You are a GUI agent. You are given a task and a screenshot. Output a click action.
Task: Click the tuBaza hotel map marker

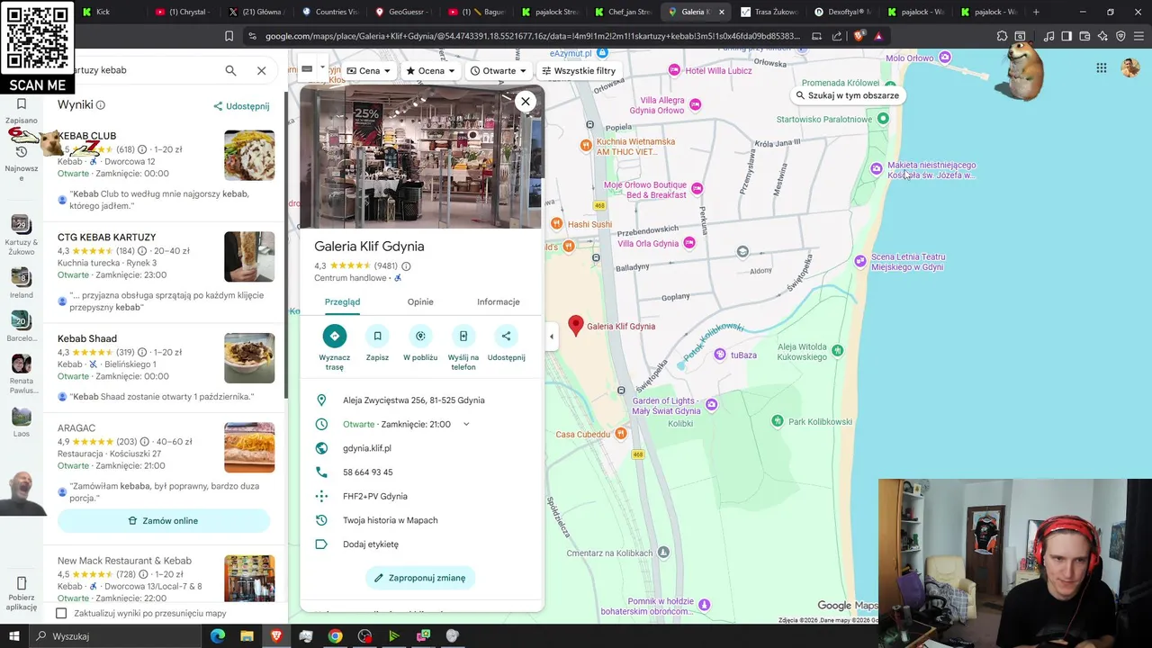pos(720,355)
